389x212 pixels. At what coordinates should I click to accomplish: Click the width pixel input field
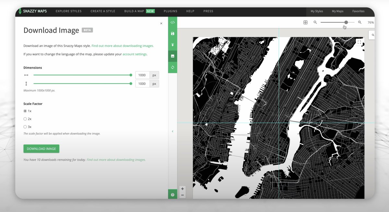142,75
